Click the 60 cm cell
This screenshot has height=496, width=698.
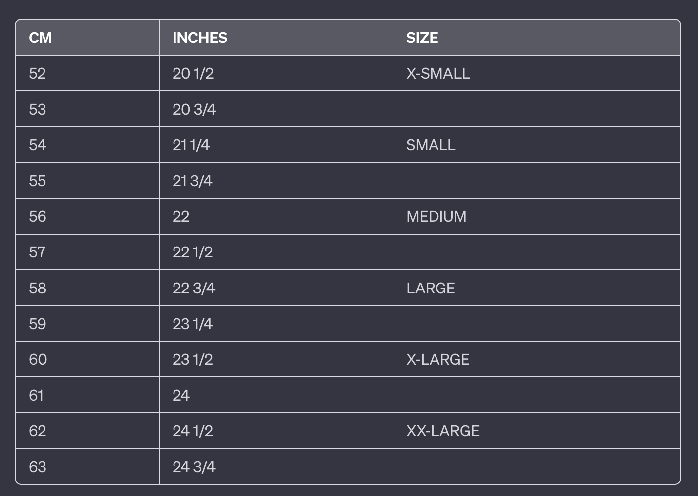point(38,359)
